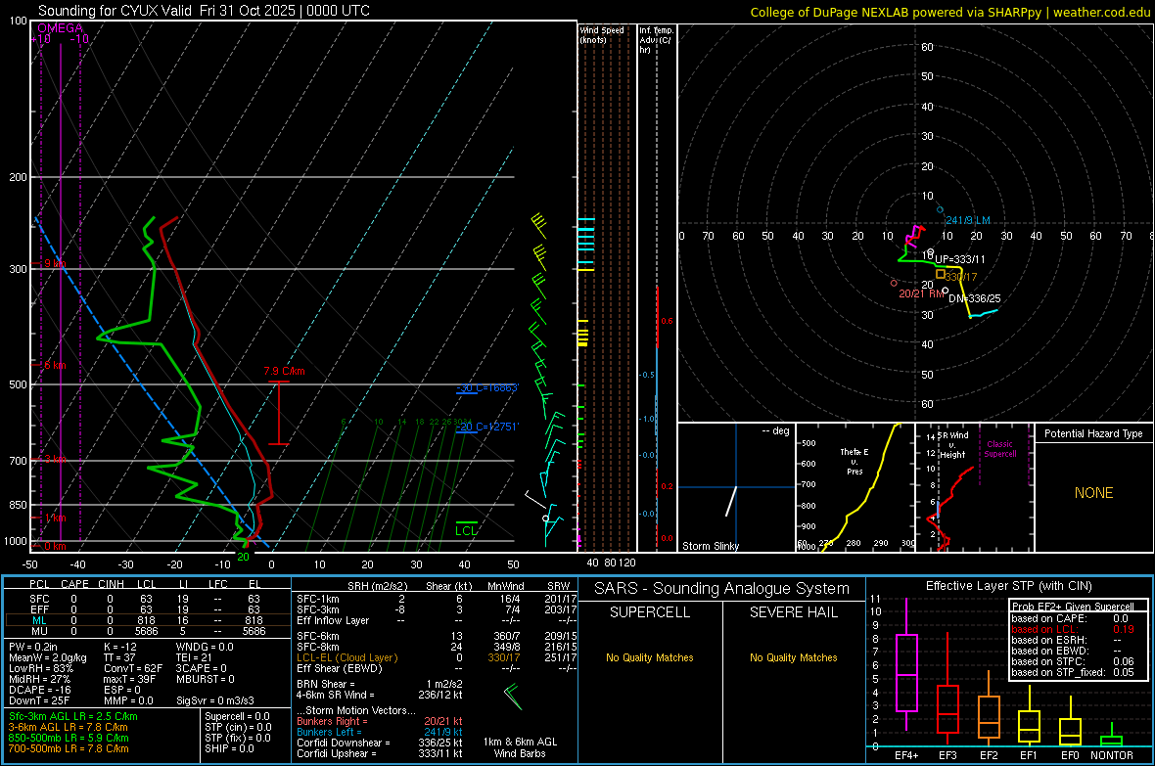Image resolution: width=1155 pixels, height=766 pixels.
Task: Click the "700-500mb LR = 7.8 C/km" line
Action: 69,748
